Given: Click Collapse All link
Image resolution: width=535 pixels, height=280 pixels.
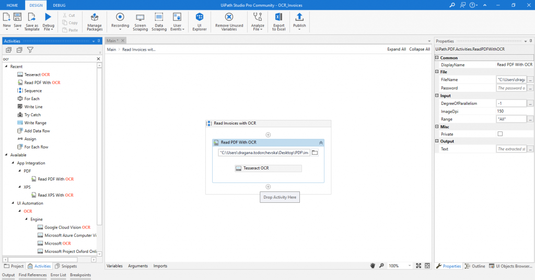Looking at the screenshot, I should pyautogui.click(x=420, y=49).
